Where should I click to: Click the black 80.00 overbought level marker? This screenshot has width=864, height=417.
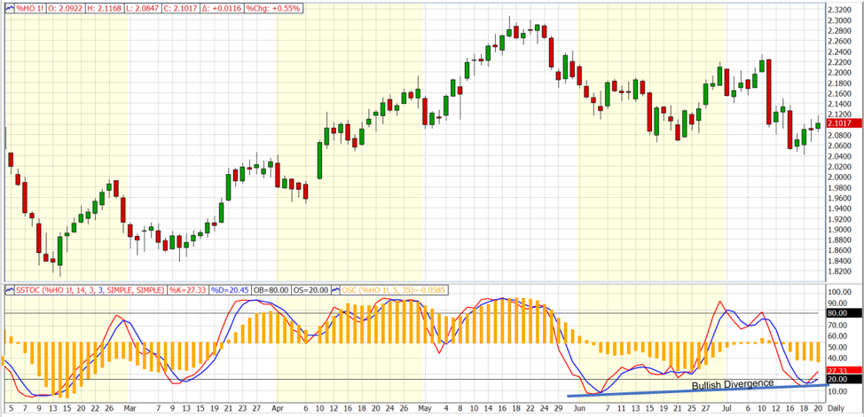[x=839, y=312]
